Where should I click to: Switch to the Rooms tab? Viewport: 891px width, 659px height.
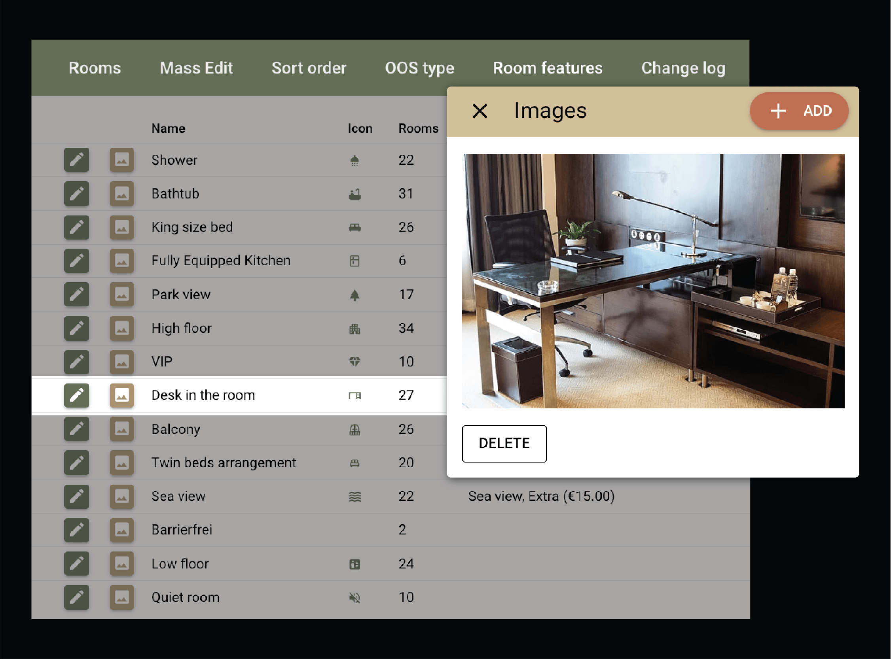95,68
